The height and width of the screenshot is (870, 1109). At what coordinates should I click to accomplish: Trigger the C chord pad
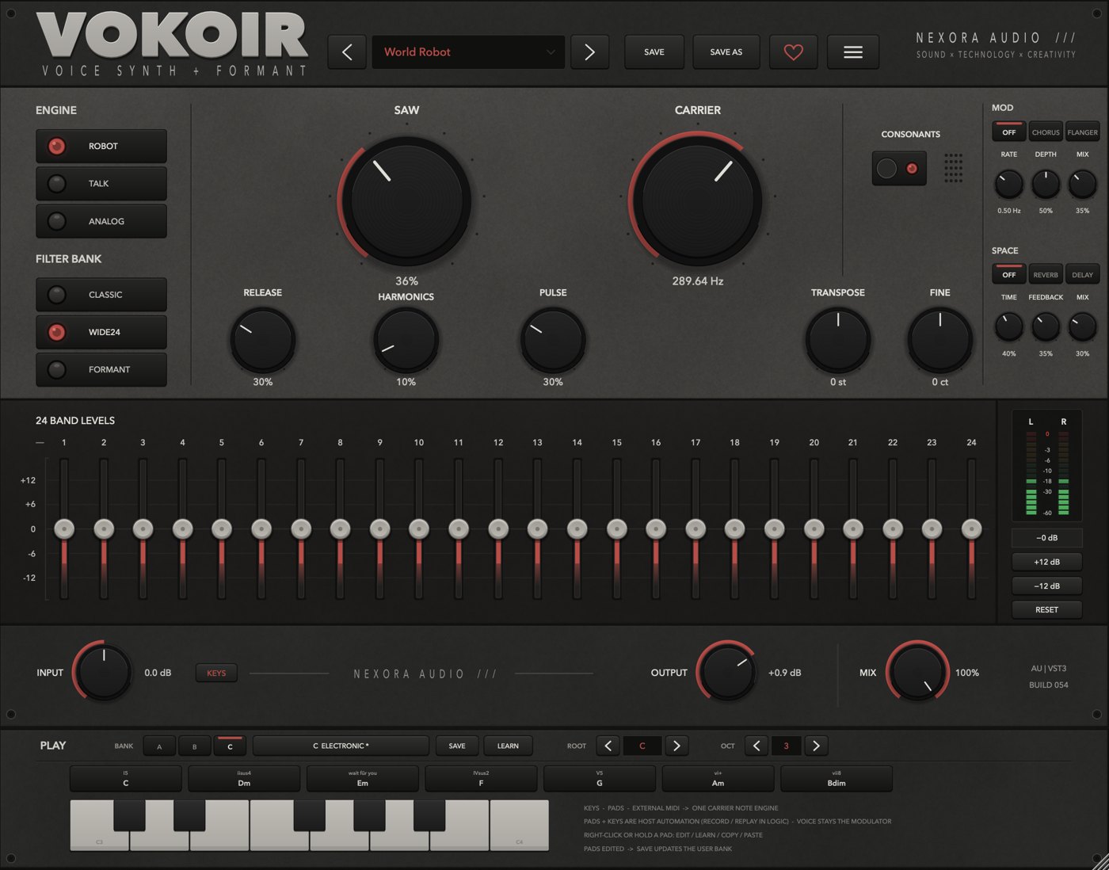126,779
